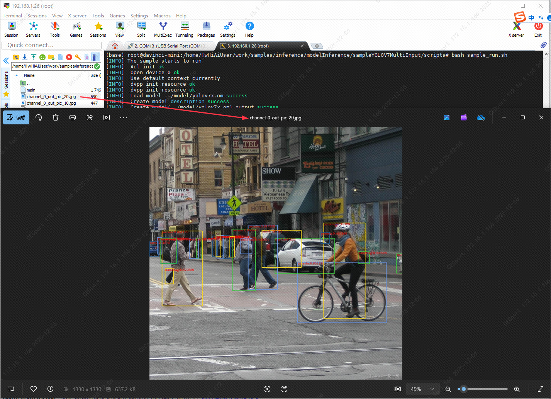Click the SFTP path field
Image resolution: width=551 pixels, height=399 pixels.
pos(53,66)
